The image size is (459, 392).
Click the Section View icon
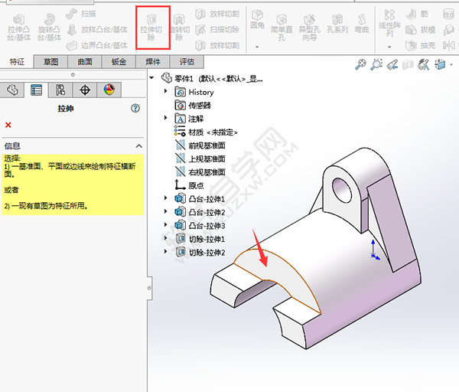click(408, 64)
